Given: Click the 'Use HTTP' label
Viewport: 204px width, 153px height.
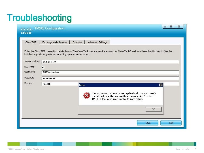Looking at the screenshot, I should (29, 67).
